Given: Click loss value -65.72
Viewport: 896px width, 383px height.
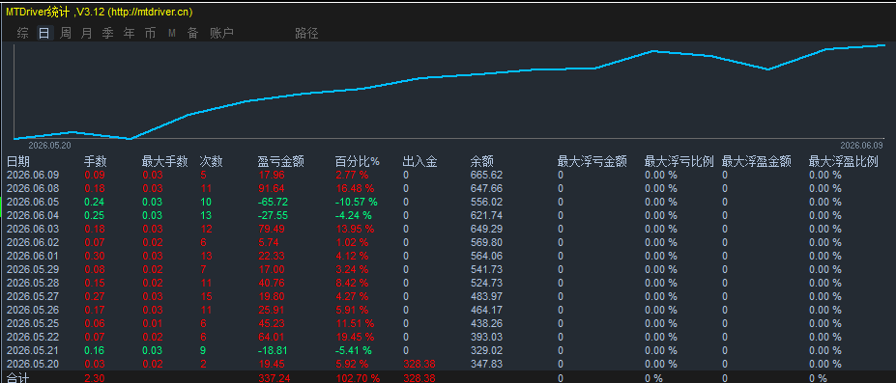Looking at the screenshot, I should tap(273, 202).
